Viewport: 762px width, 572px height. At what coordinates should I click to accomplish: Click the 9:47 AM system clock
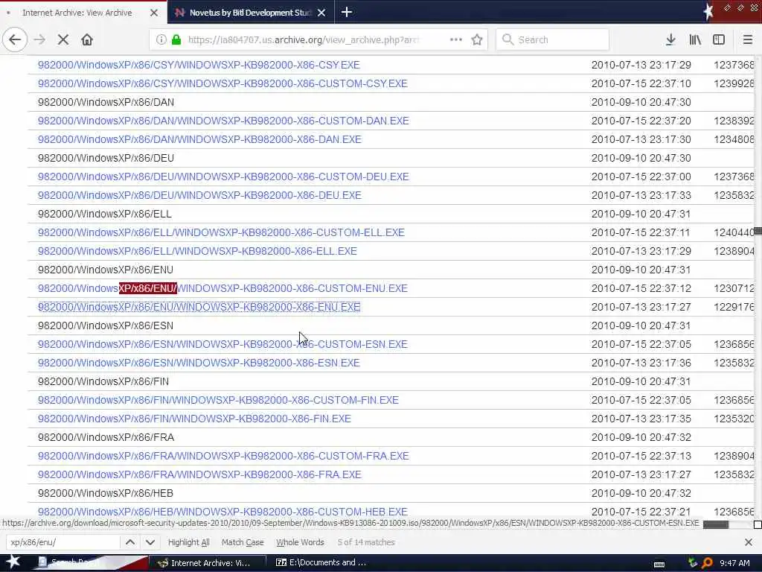[x=734, y=563]
